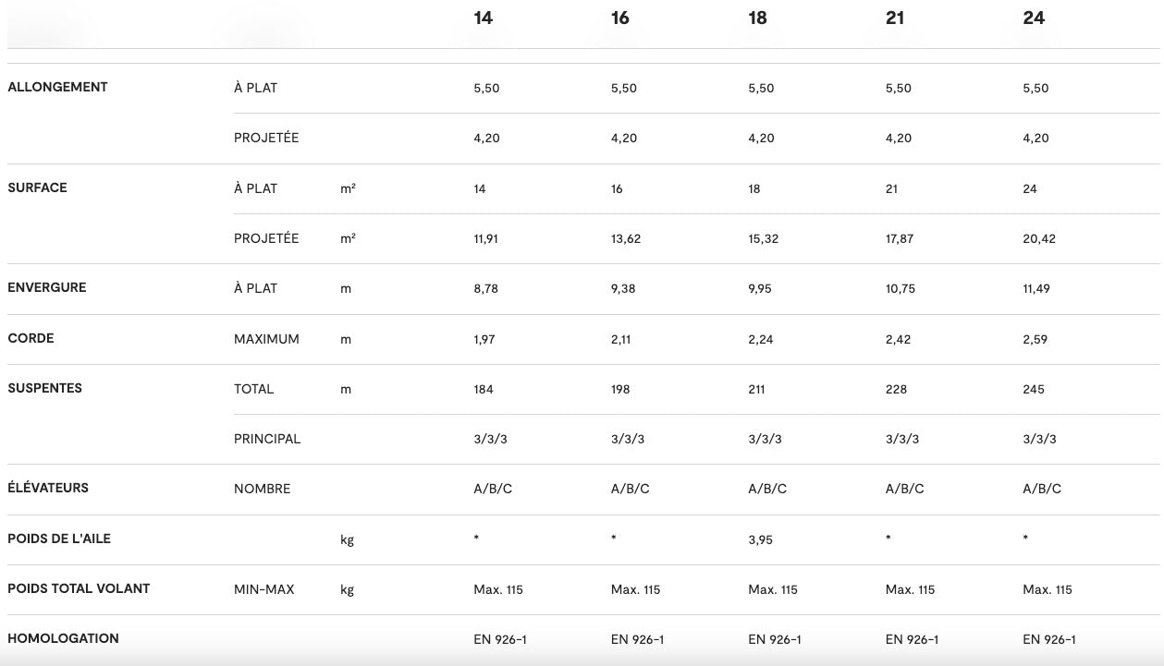Select the size 18 column header
The height and width of the screenshot is (666, 1164).
click(757, 18)
